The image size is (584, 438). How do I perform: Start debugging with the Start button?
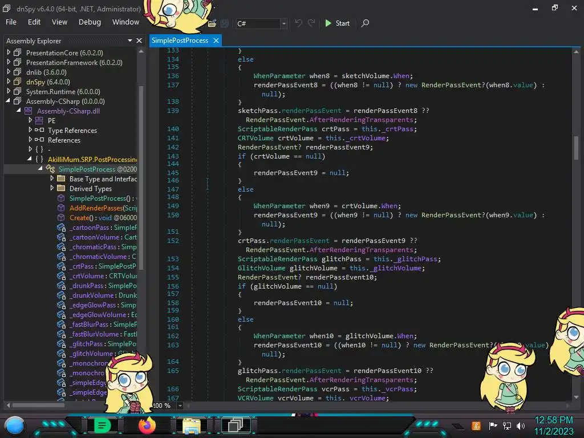pos(338,23)
